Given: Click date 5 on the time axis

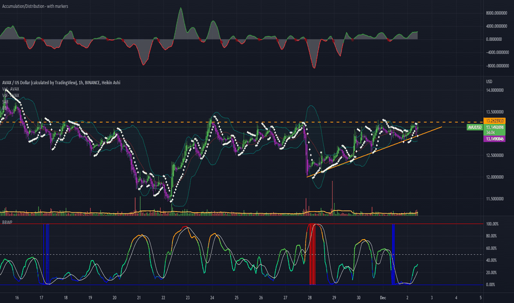Looking at the screenshot, I should click(x=480, y=297).
